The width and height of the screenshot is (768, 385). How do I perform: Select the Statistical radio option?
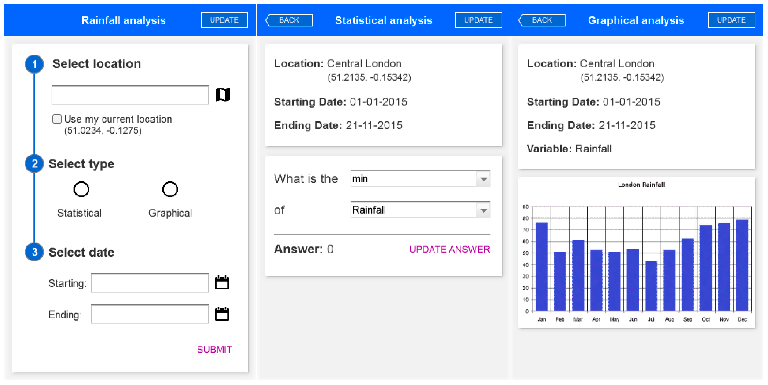coord(81,189)
